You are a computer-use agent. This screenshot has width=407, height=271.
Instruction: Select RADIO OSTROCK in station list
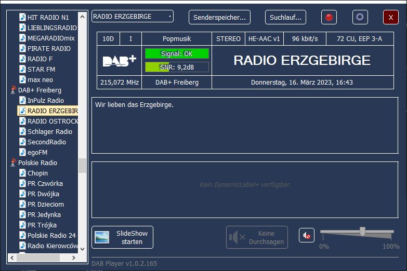pyautogui.click(x=52, y=121)
